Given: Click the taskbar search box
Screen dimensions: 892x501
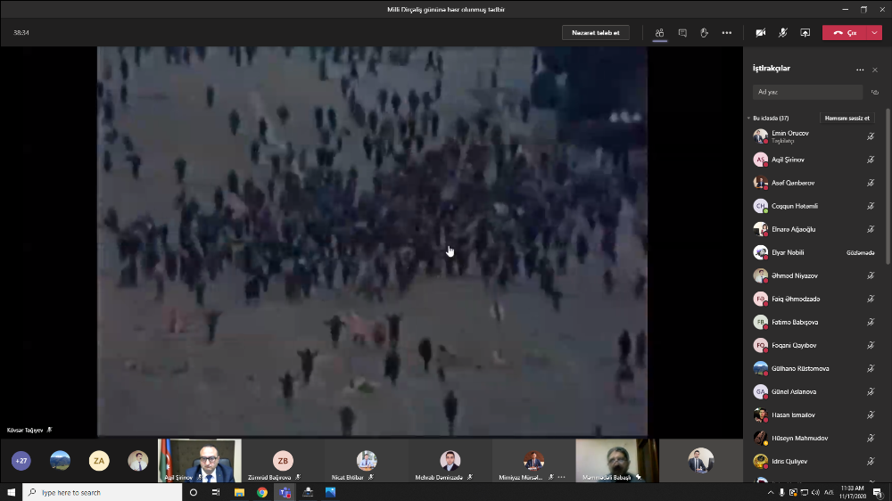Looking at the screenshot, I should click(x=103, y=492).
